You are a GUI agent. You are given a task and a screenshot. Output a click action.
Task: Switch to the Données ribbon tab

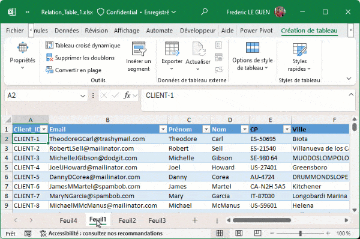click(x=67, y=31)
